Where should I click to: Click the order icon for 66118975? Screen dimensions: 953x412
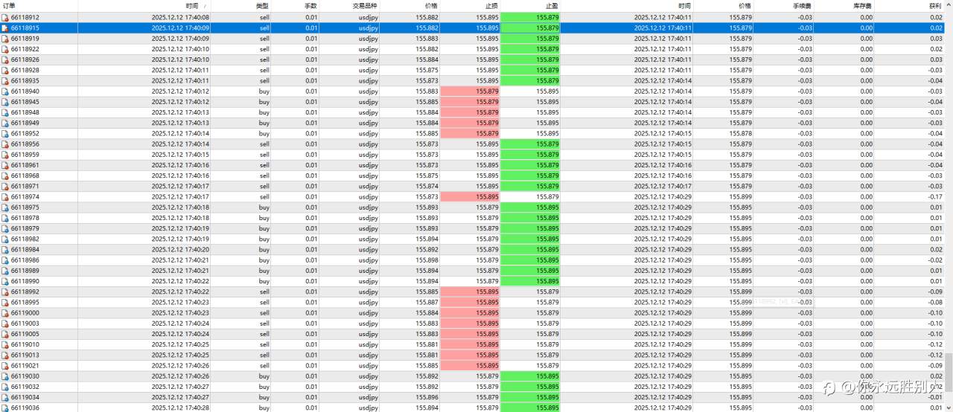(x=5, y=207)
